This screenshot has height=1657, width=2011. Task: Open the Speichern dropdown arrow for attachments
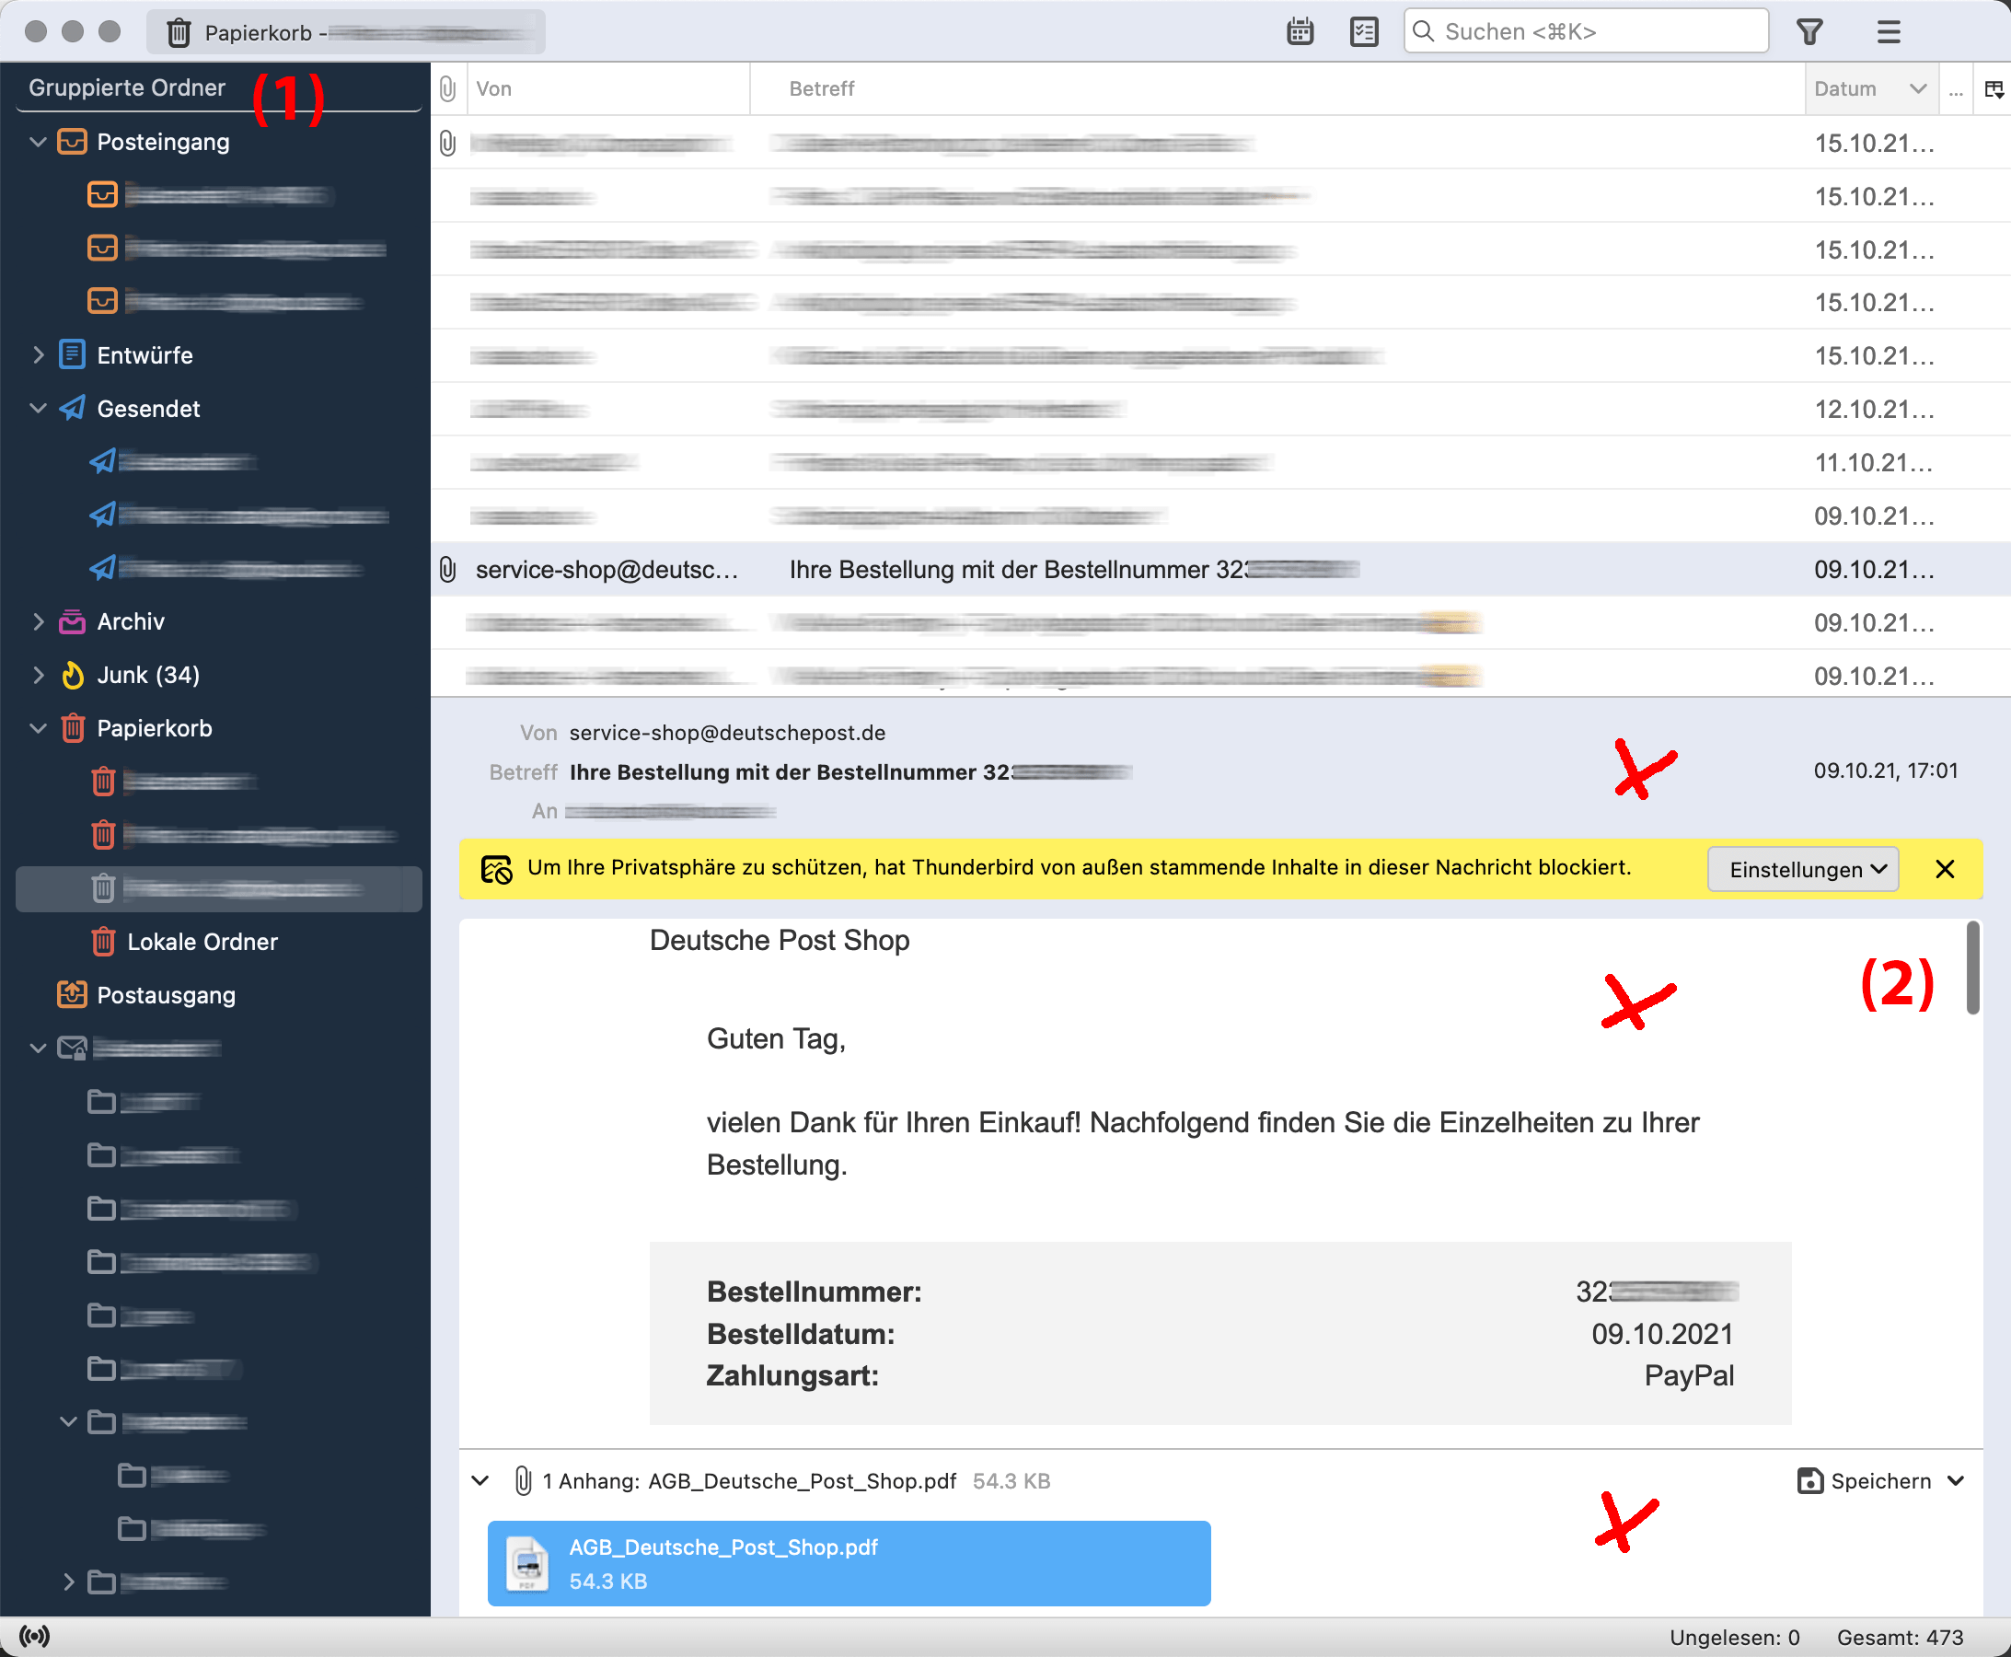point(1956,1480)
